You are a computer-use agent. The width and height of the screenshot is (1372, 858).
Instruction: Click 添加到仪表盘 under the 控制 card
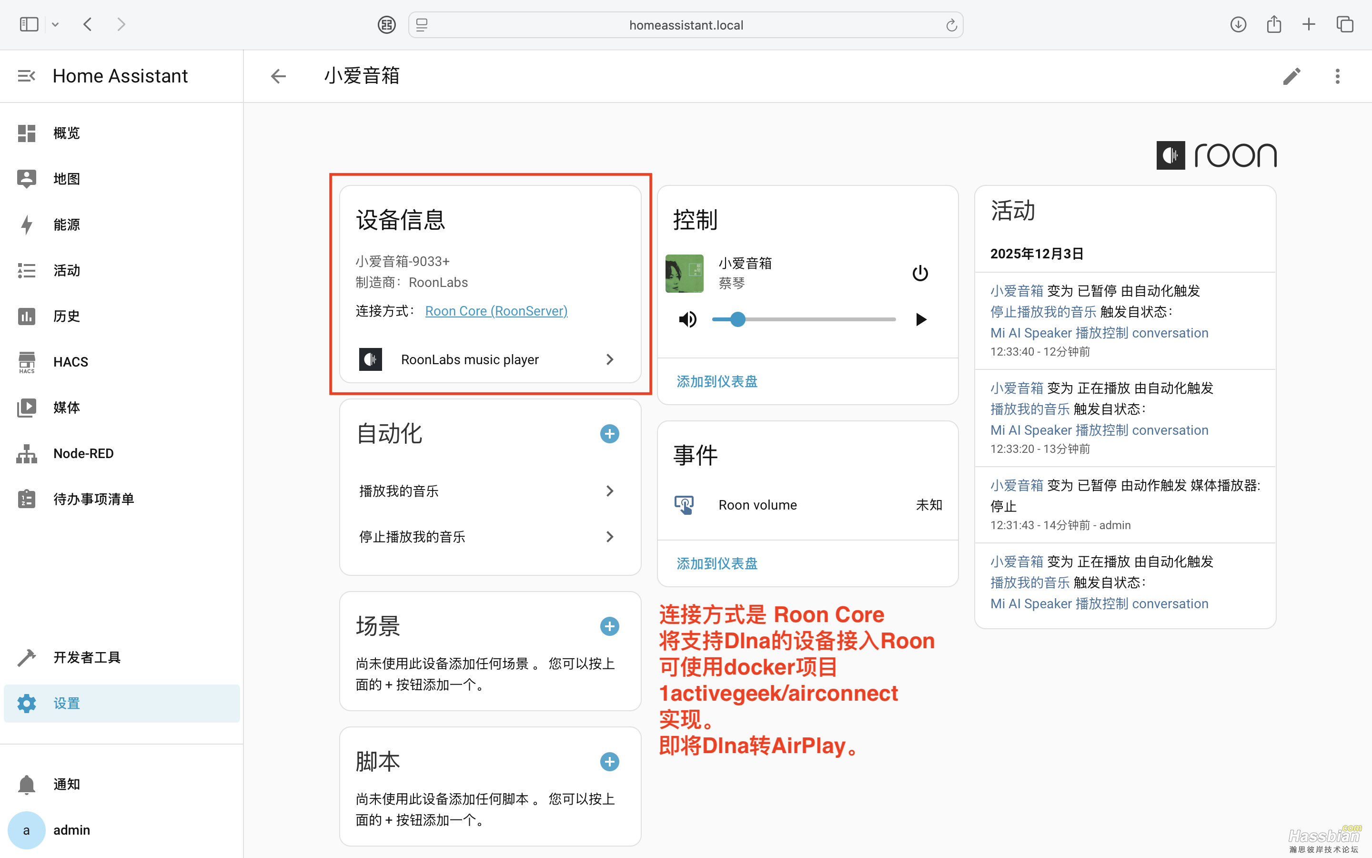click(x=716, y=381)
